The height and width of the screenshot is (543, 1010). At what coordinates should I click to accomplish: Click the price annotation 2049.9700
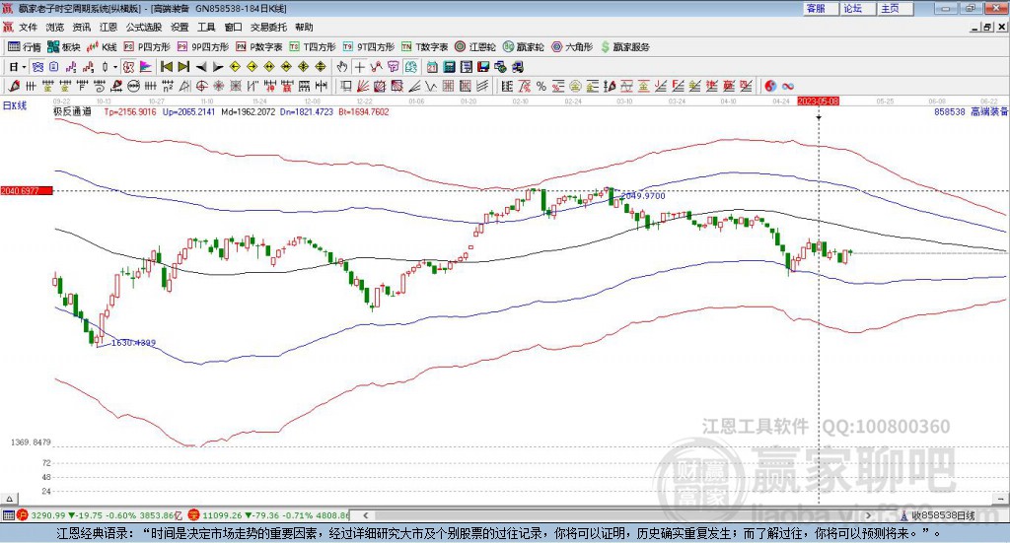click(x=642, y=195)
